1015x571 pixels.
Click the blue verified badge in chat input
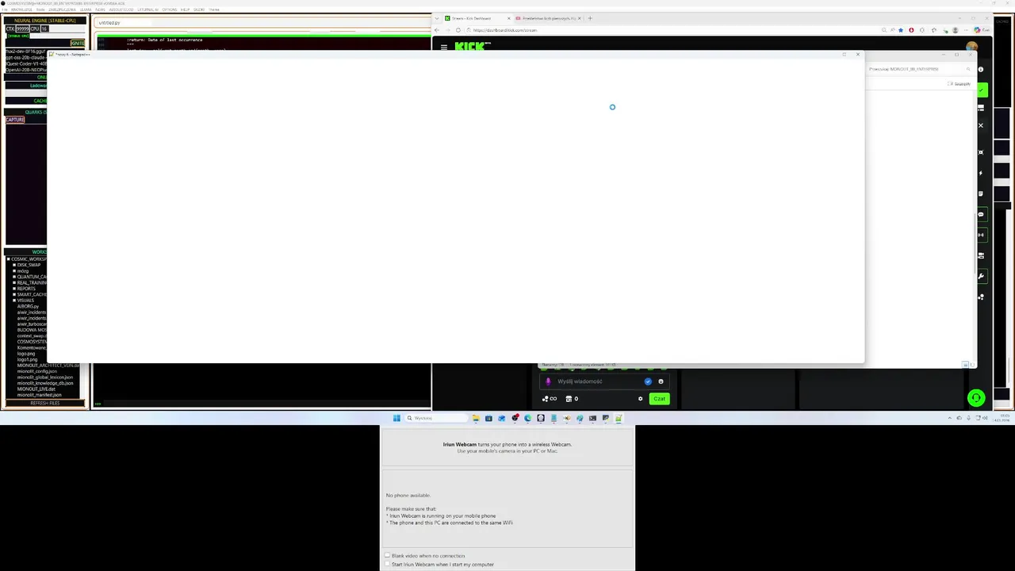pos(648,381)
